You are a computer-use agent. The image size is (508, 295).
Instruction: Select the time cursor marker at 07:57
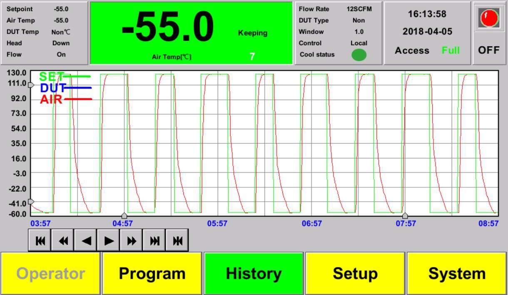point(405,215)
